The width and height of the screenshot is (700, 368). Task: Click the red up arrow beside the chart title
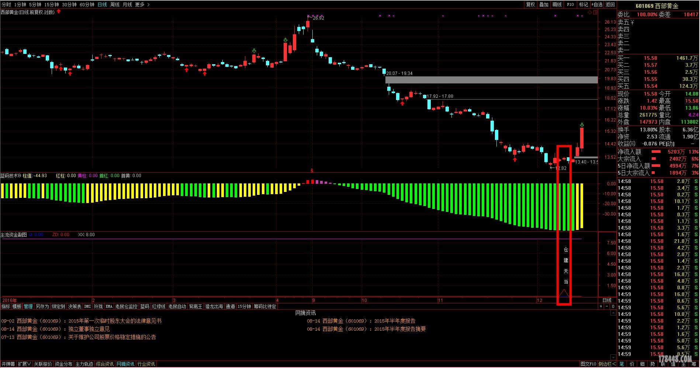[59, 12]
